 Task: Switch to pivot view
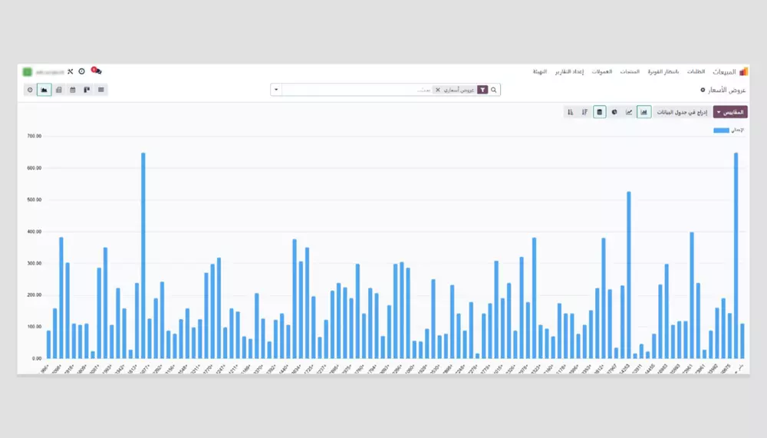(59, 90)
